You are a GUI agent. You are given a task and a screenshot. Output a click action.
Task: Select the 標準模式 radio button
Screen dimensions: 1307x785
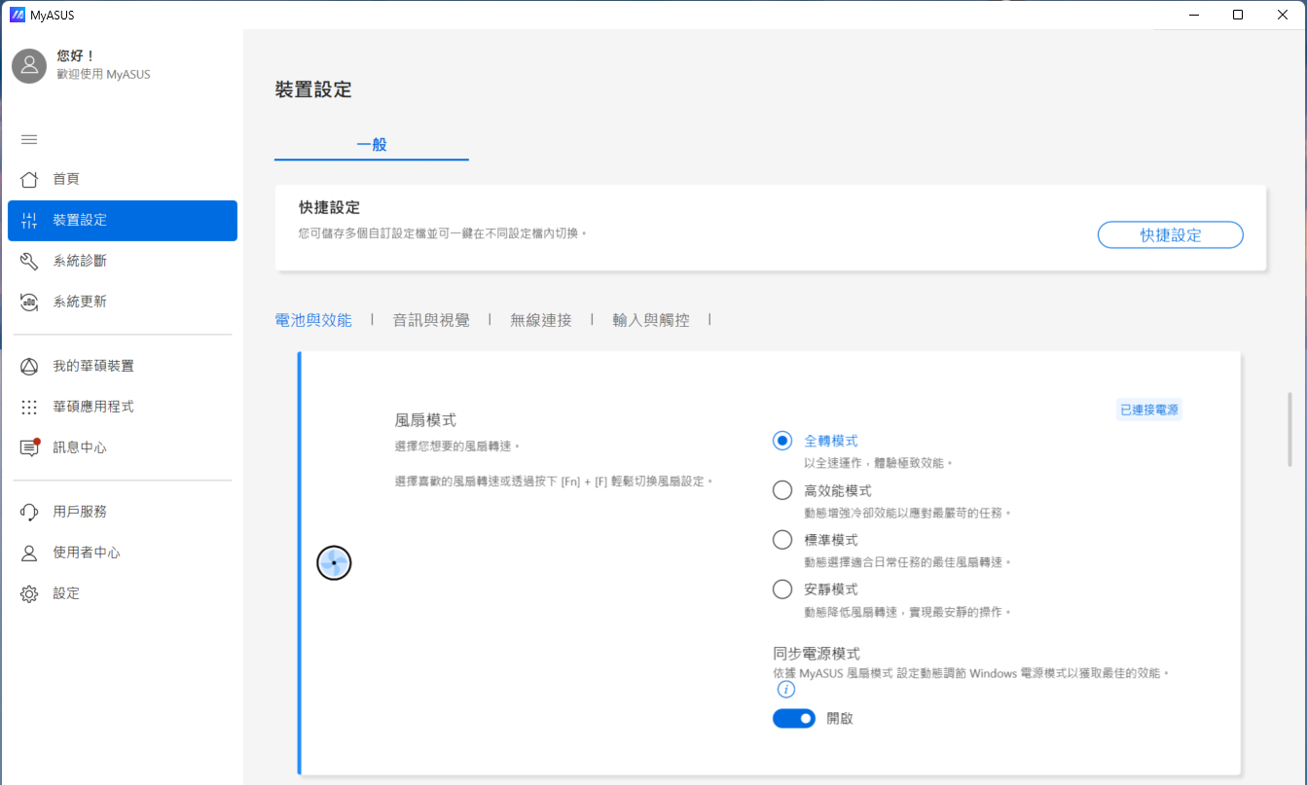782,540
